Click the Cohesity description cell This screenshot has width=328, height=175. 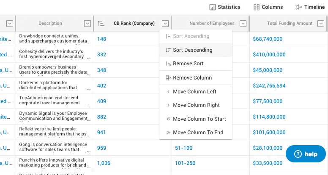pos(55,55)
